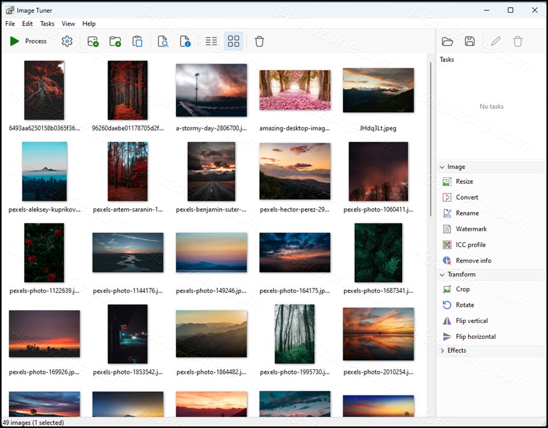Image resolution: width=548 pixels, height=428 pixels.
Task: Select the pexels-photo-1122639 roses thumbnail
Action: coord(44,253)
